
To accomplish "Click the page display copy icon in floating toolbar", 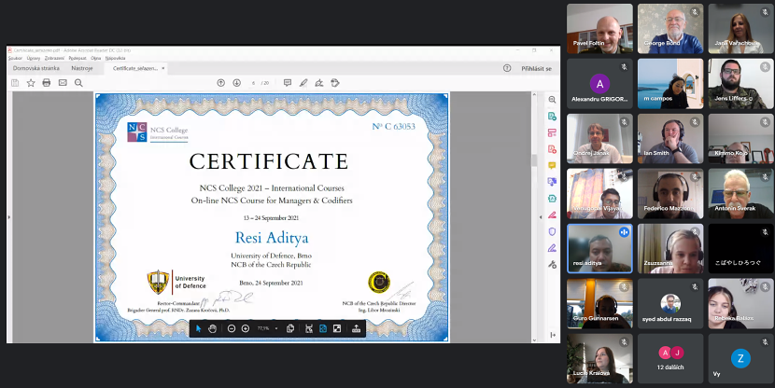I will click(290, 328).
